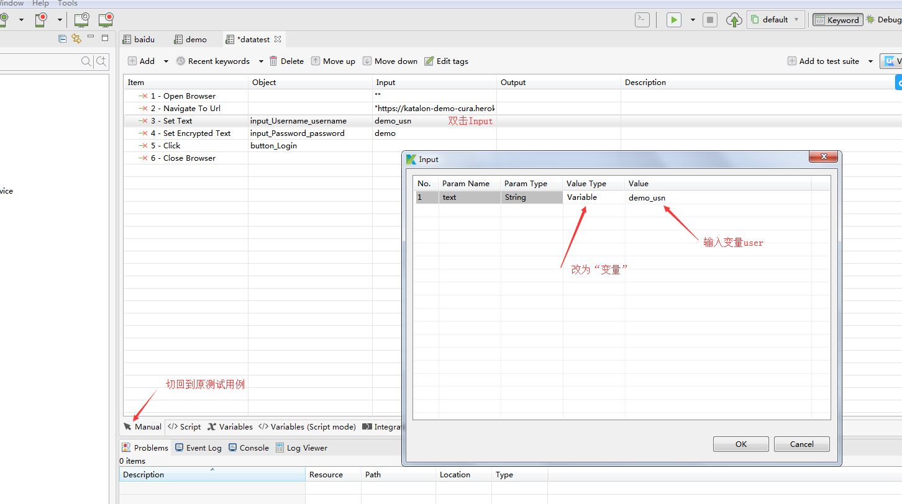This screenshot has height=504, width=902.
Task: Focus the explorer search input field
Action: 40,61
